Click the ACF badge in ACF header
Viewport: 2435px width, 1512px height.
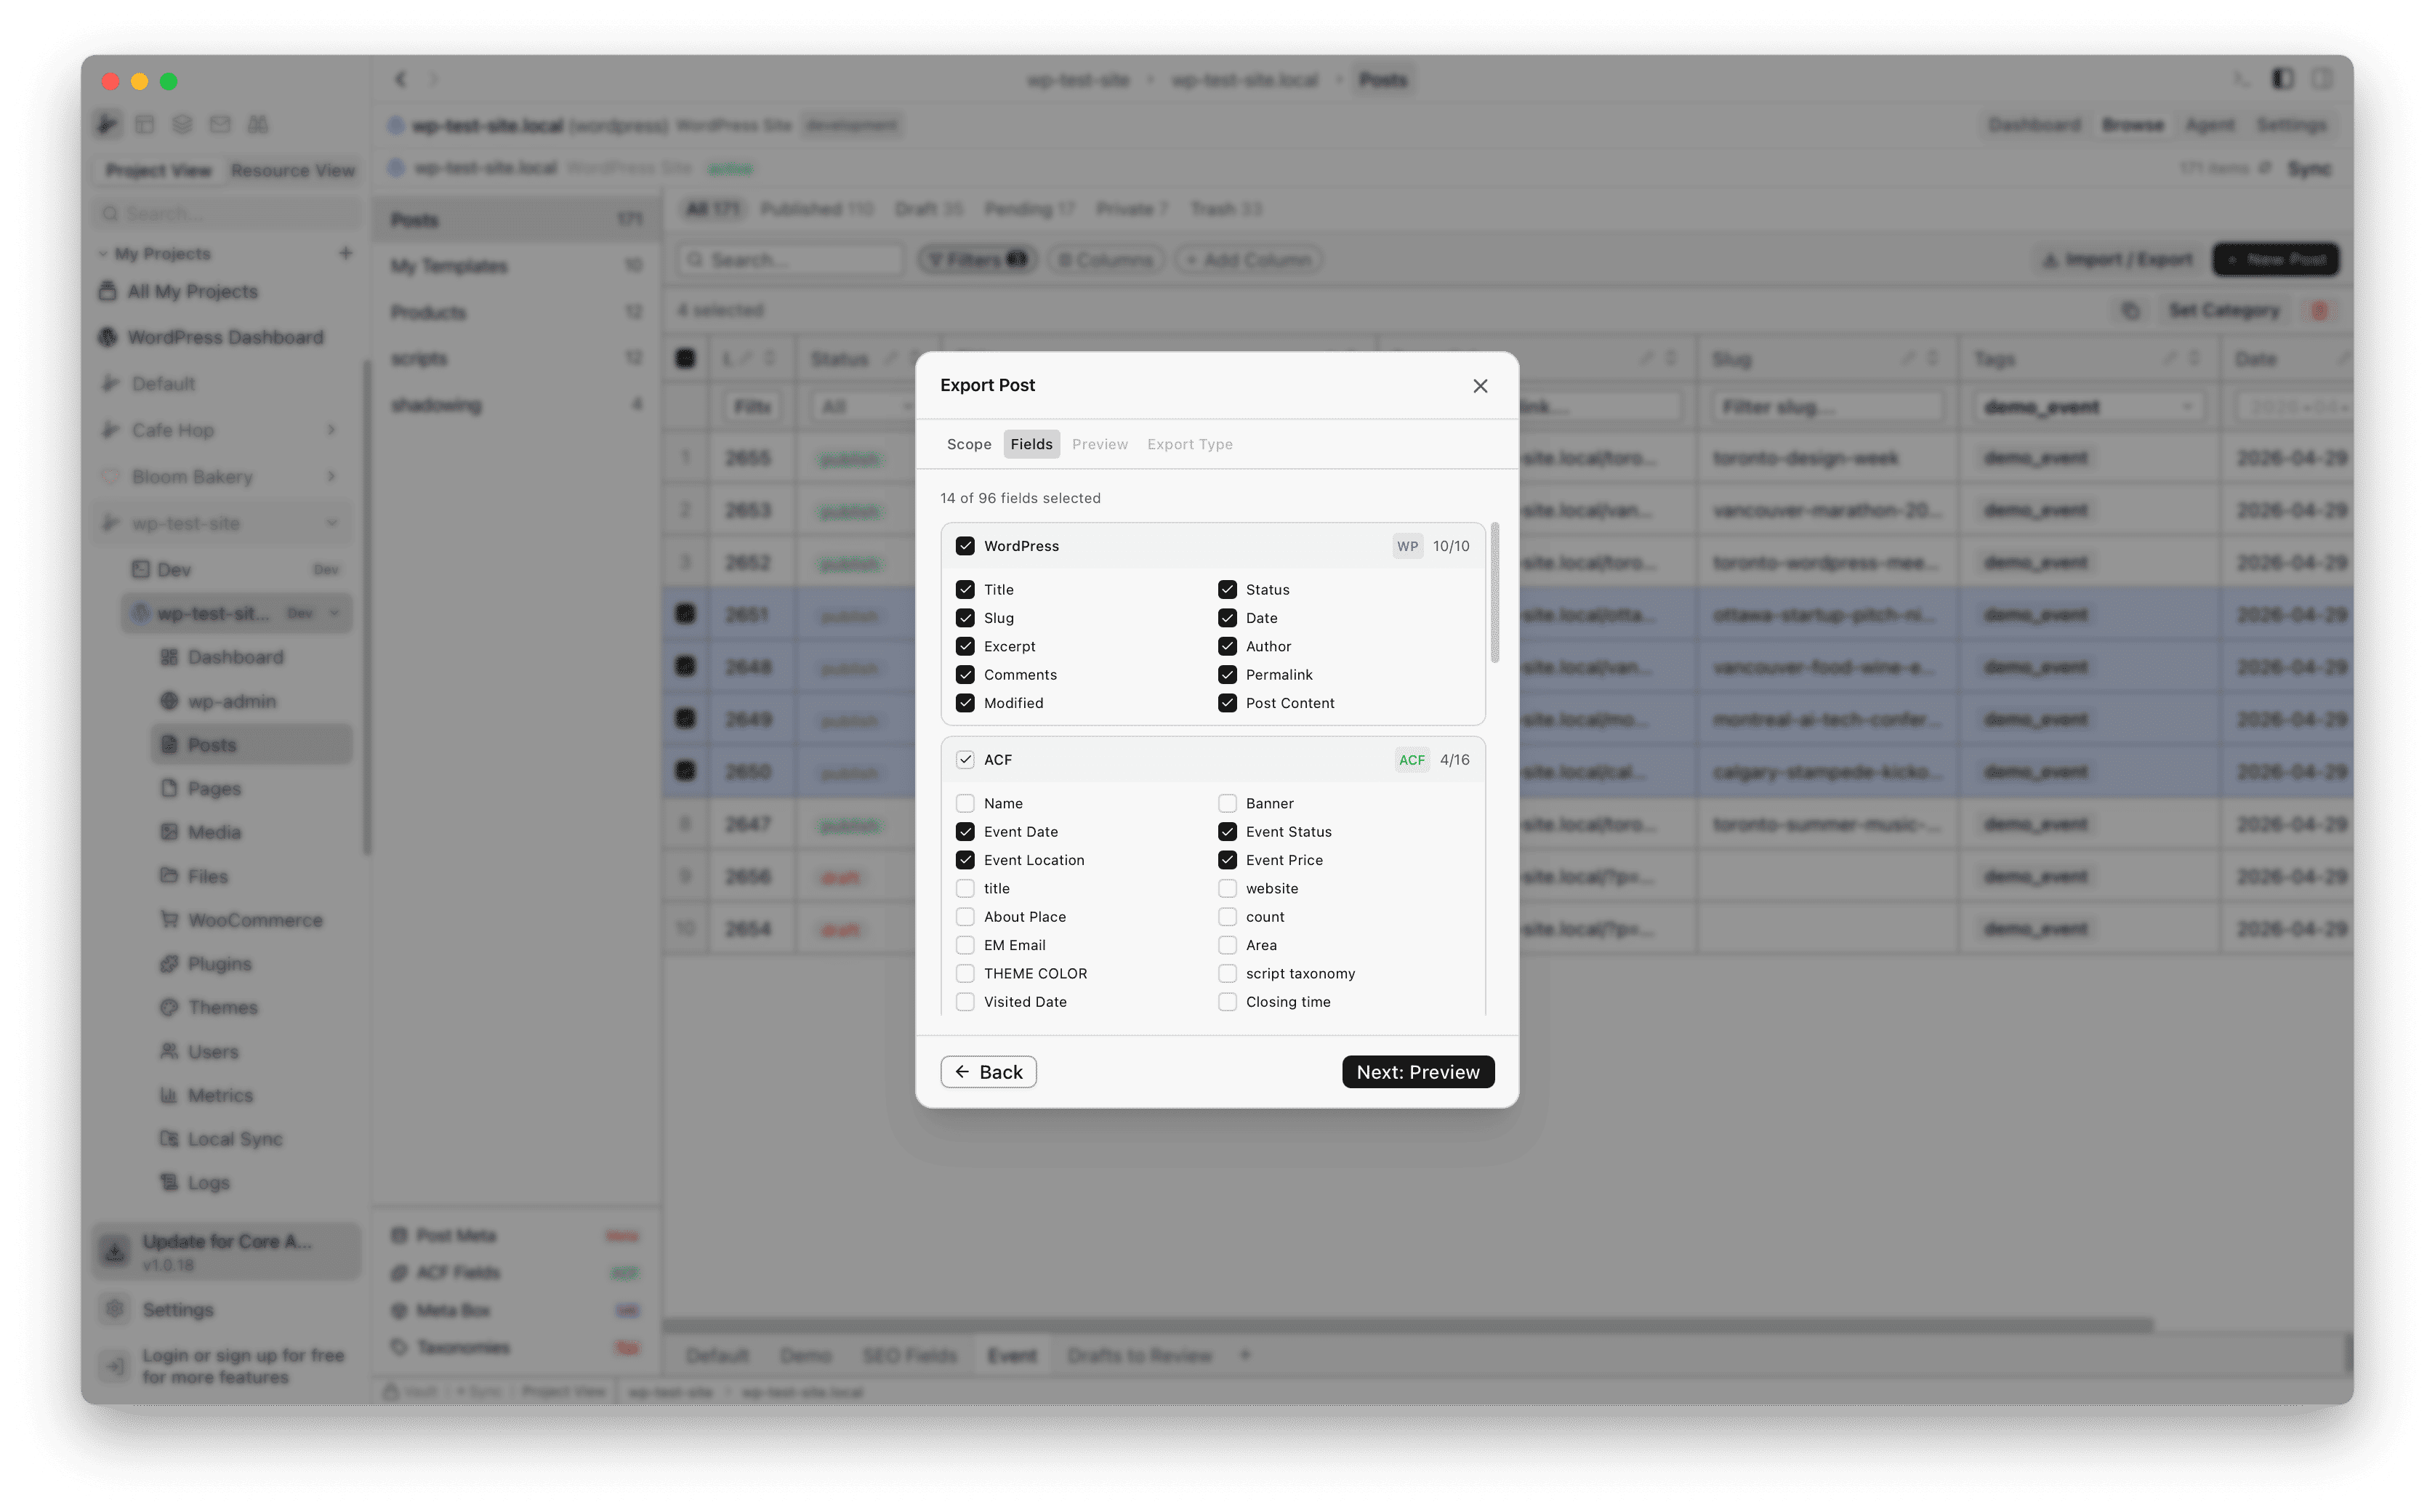(1412, 760)
